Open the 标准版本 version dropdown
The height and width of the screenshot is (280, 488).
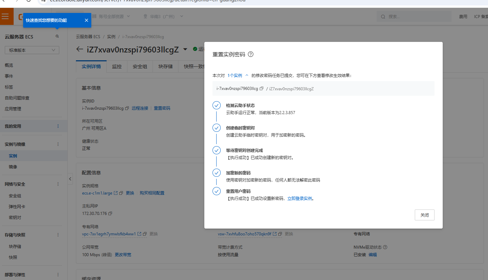[32, 50]
